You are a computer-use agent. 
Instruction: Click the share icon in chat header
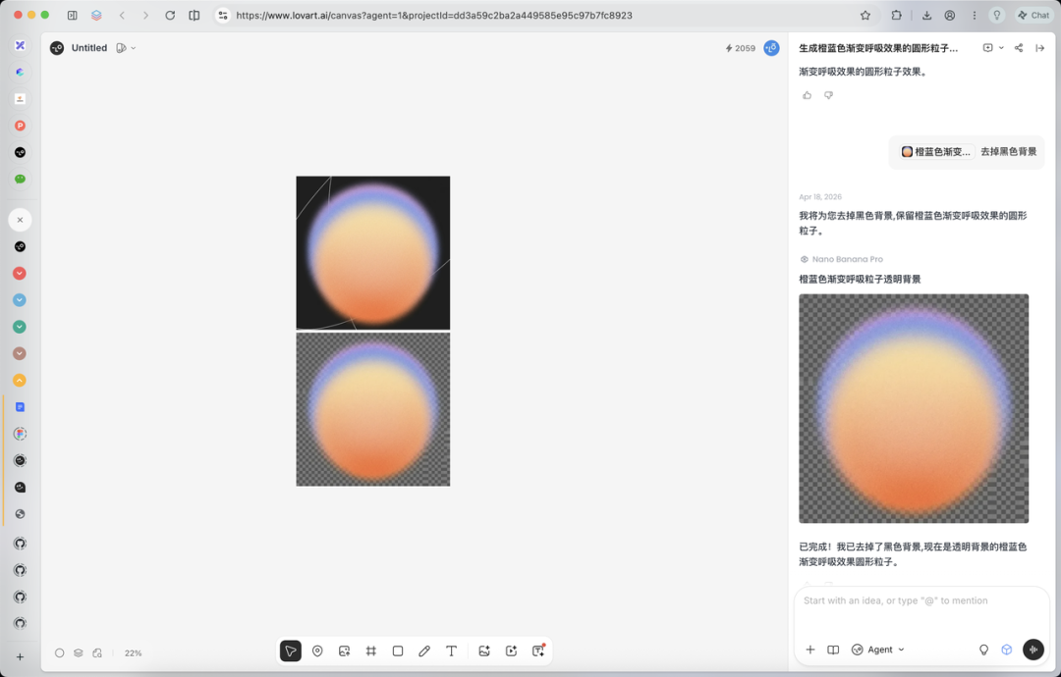point(1019,48)
